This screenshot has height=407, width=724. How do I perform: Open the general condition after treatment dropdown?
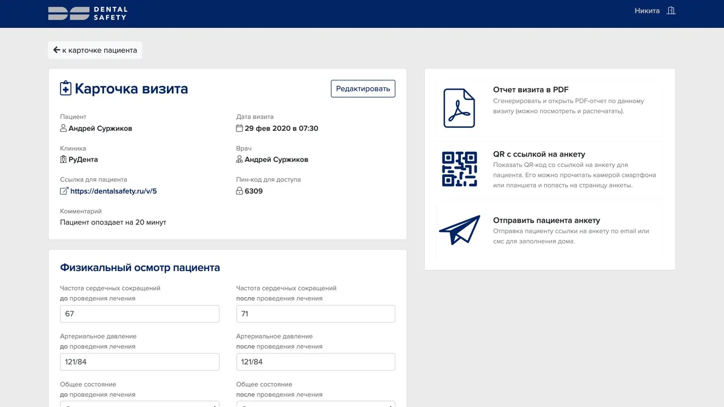316,405
